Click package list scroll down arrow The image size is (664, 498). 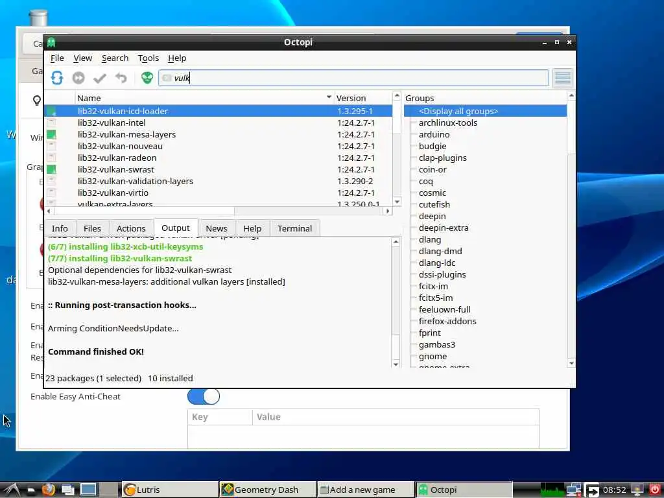point(397,202)
